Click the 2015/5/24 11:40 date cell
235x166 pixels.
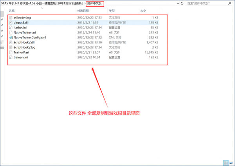(89, 32)
